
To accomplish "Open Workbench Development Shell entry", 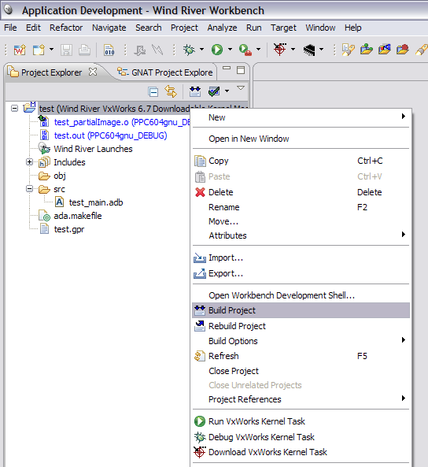I will 301,295.
